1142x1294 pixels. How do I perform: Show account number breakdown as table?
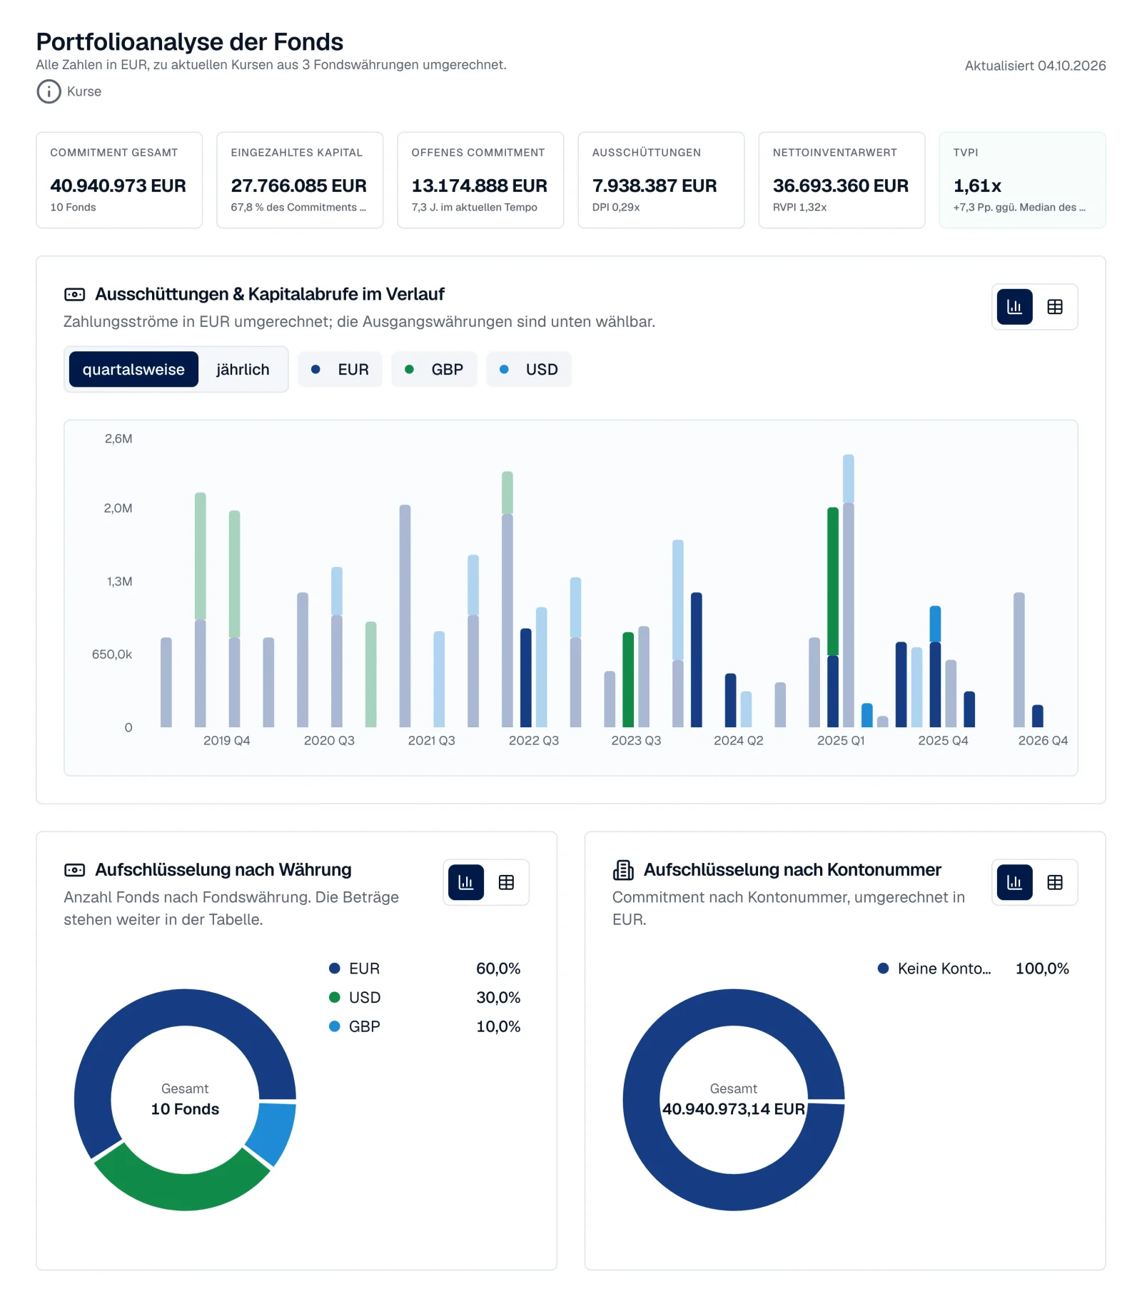[1054, 882]
